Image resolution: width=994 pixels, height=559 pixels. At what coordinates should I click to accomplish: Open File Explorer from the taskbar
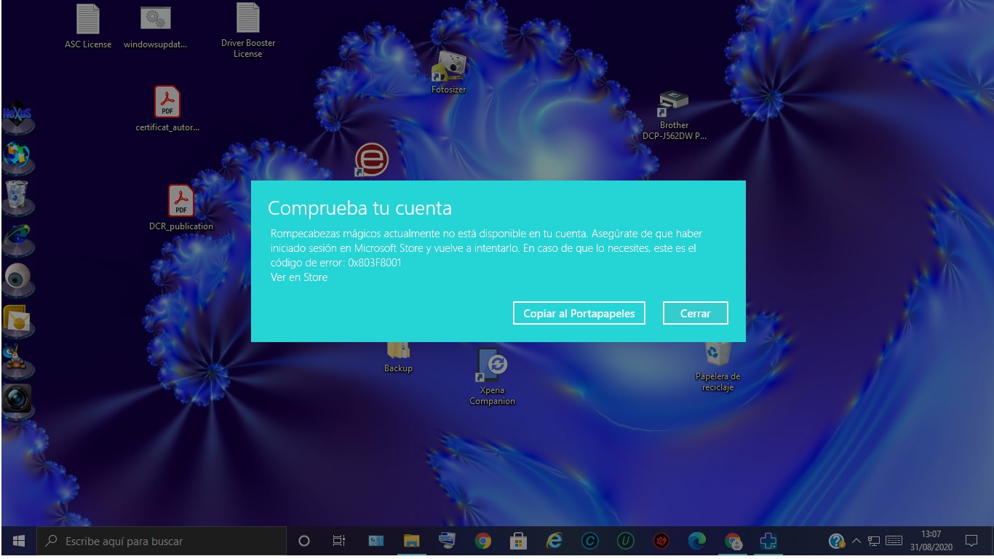tap(412, 541)
